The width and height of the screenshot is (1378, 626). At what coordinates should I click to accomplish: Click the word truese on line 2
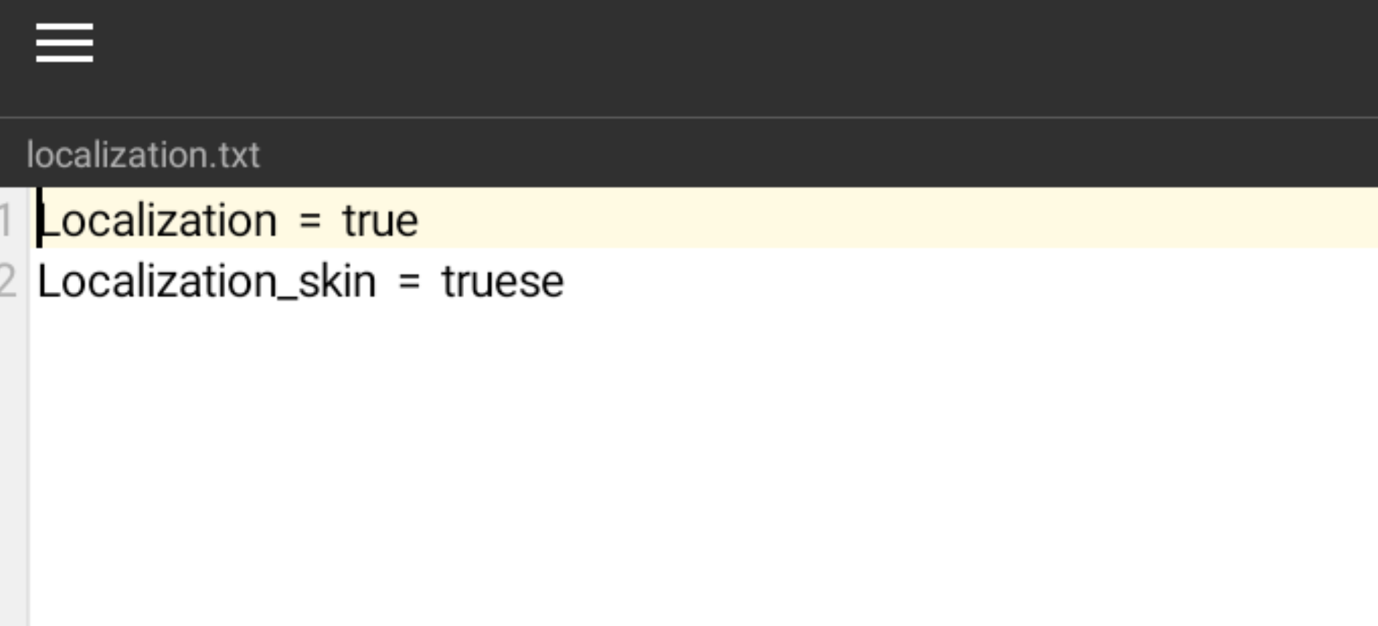pos(503,282)
